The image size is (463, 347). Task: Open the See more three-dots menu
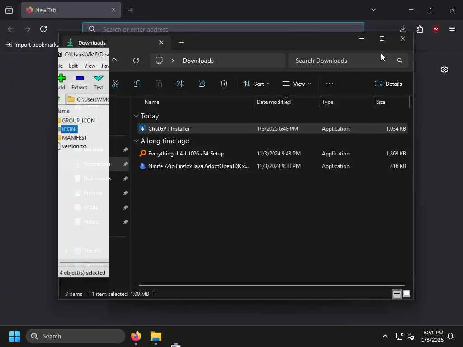pyautogui.click(x=330, y=84)
